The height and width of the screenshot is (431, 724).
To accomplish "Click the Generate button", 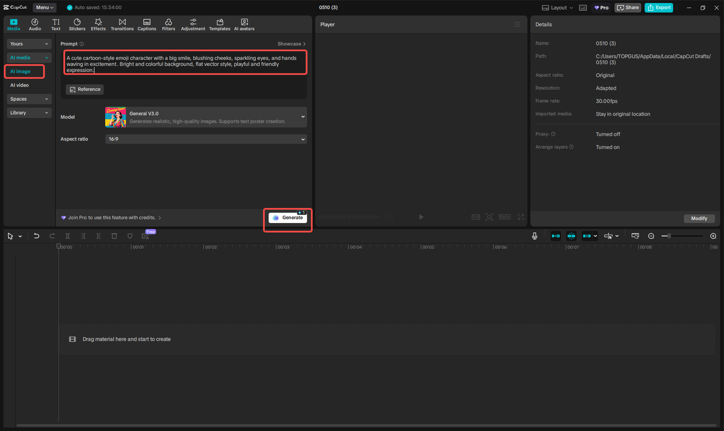I will [x=288, y=218].
